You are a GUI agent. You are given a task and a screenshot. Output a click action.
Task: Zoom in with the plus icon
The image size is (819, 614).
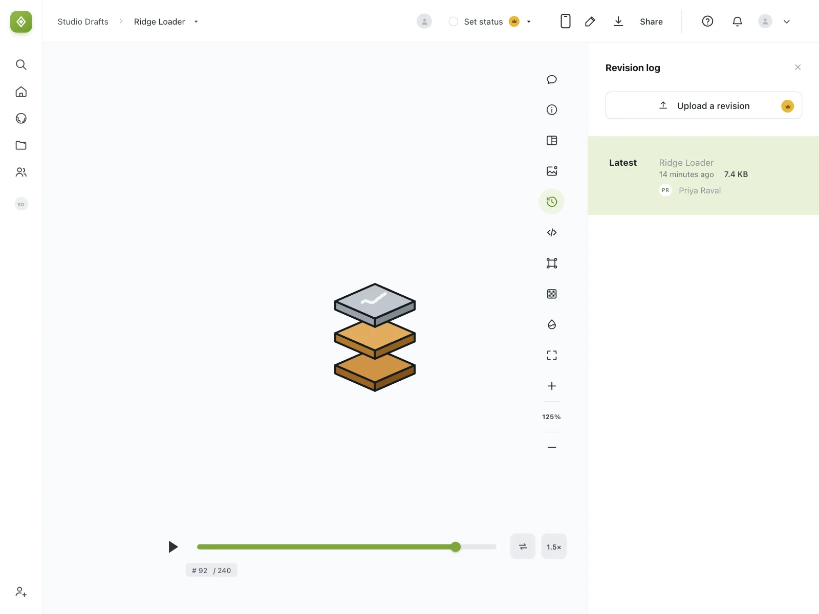click(552, 386)
